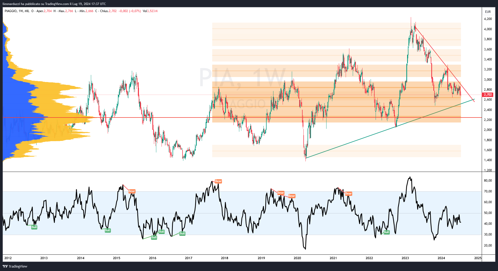Click the 1,200 price axis label
This screenshot has width=498, height=271.
pos(488,170)
